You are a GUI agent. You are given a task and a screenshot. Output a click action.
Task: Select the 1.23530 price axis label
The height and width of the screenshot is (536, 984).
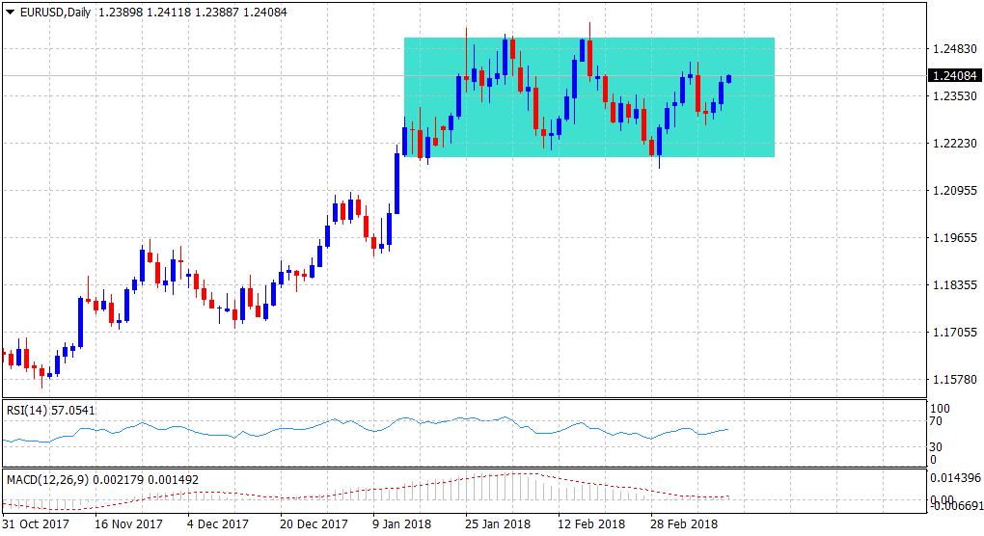[x=955, y=95]
